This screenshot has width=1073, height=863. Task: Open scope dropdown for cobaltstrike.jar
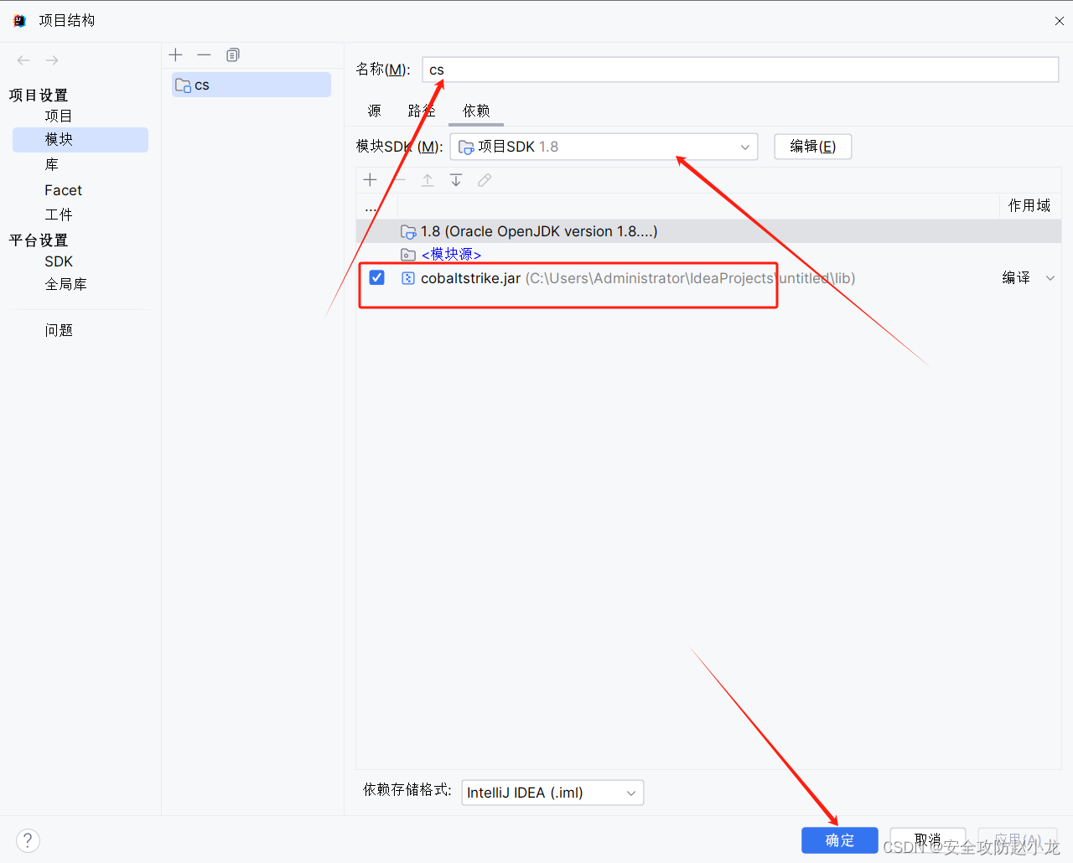pos(1050,278)
